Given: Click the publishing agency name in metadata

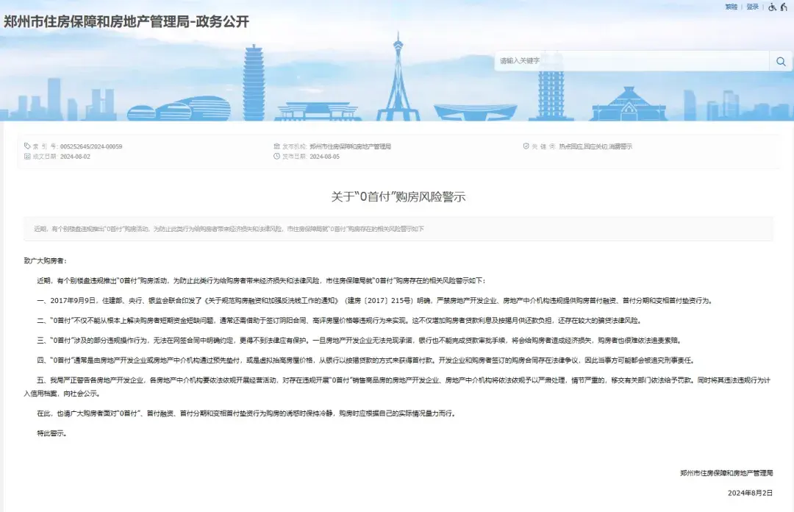Looking at the screenshot, I should [x=350, y=146].
